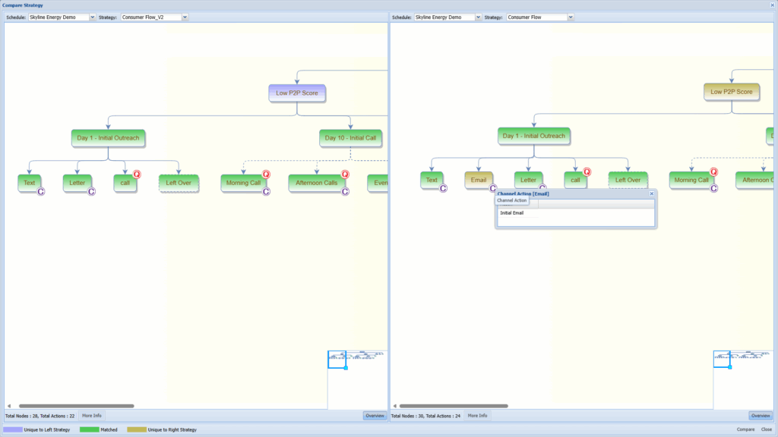This screenshot has width=778, height=437.
Task: Open the left pane's Schedule dropdown
Action: click(x=93, y=17)
